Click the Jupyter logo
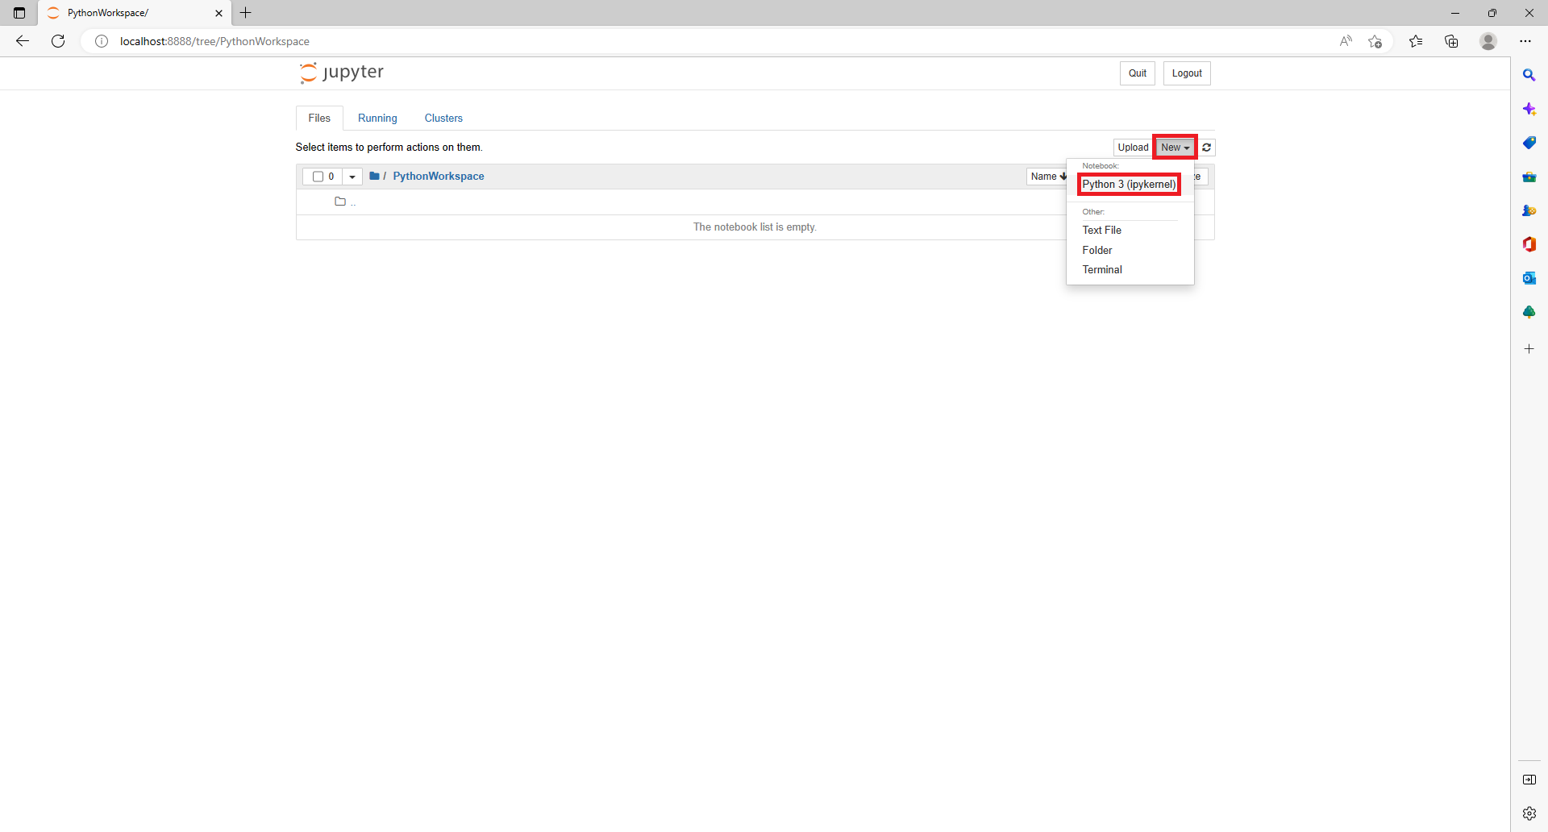Screen dimensions: 1548x832 coord(342,73)
